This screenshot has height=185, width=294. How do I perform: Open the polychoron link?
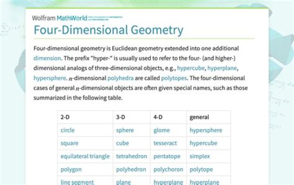[x=168, y=169]
